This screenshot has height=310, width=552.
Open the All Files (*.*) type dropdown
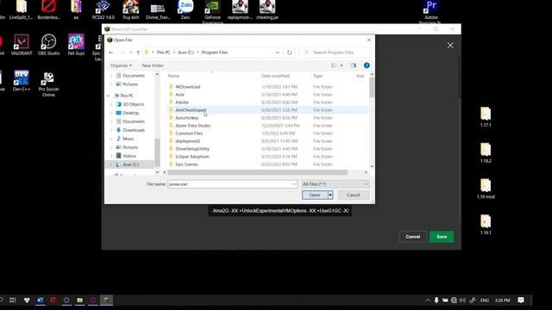pyautogui.click(x=336, y=184)
